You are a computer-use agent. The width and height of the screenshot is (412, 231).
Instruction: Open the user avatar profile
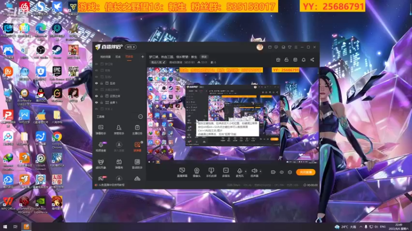point(260,47)
